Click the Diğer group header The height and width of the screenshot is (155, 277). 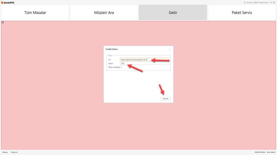pyautogui.click(x=110, y=56)
